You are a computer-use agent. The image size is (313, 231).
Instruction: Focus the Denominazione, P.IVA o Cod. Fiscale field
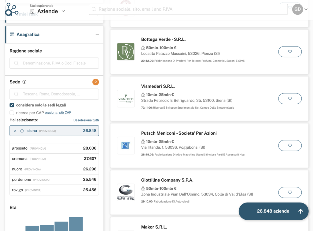54,63
